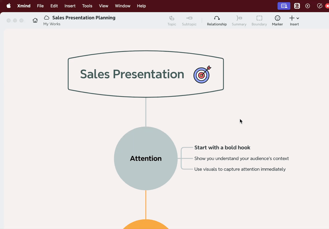Open My Works
The height and width of the screenshot is (229, 329).
52,24
